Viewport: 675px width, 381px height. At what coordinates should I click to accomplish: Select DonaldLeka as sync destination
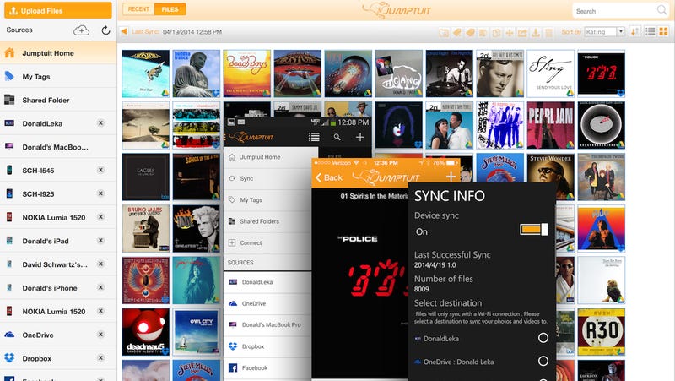(x=543, y=338)
